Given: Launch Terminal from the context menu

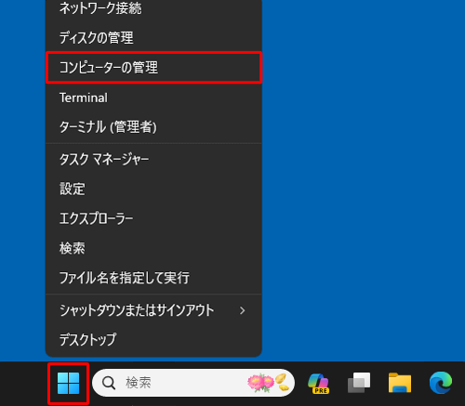Looking at the screenshot, I should coord(153,98).
